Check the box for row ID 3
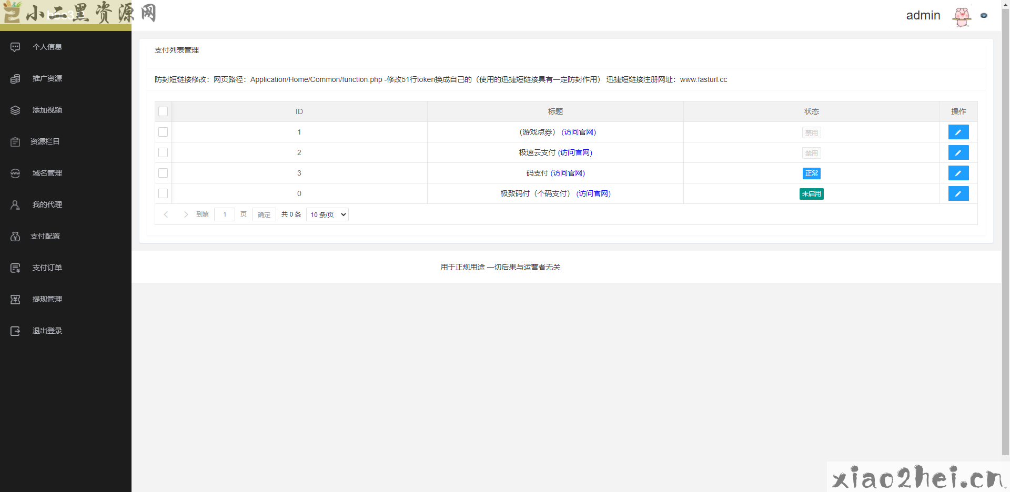This screenshot has width=1010, height=492. click(x=163, y=173)
